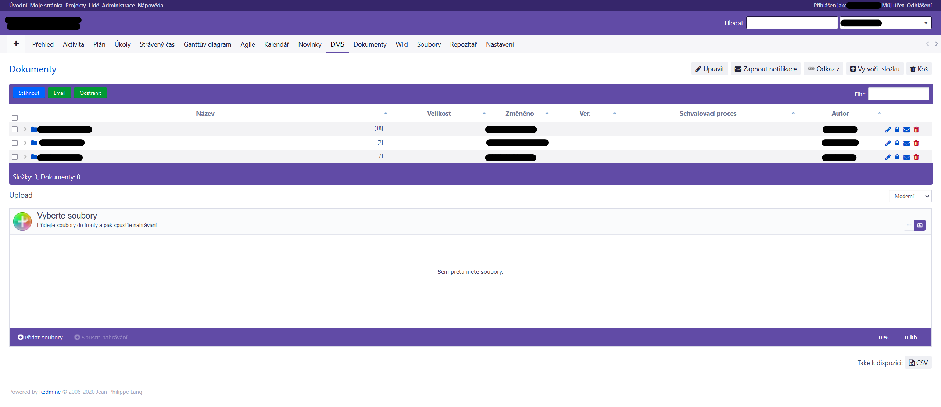
Task: Click the upload progress bar showing 0%
Action: point(883,337)
